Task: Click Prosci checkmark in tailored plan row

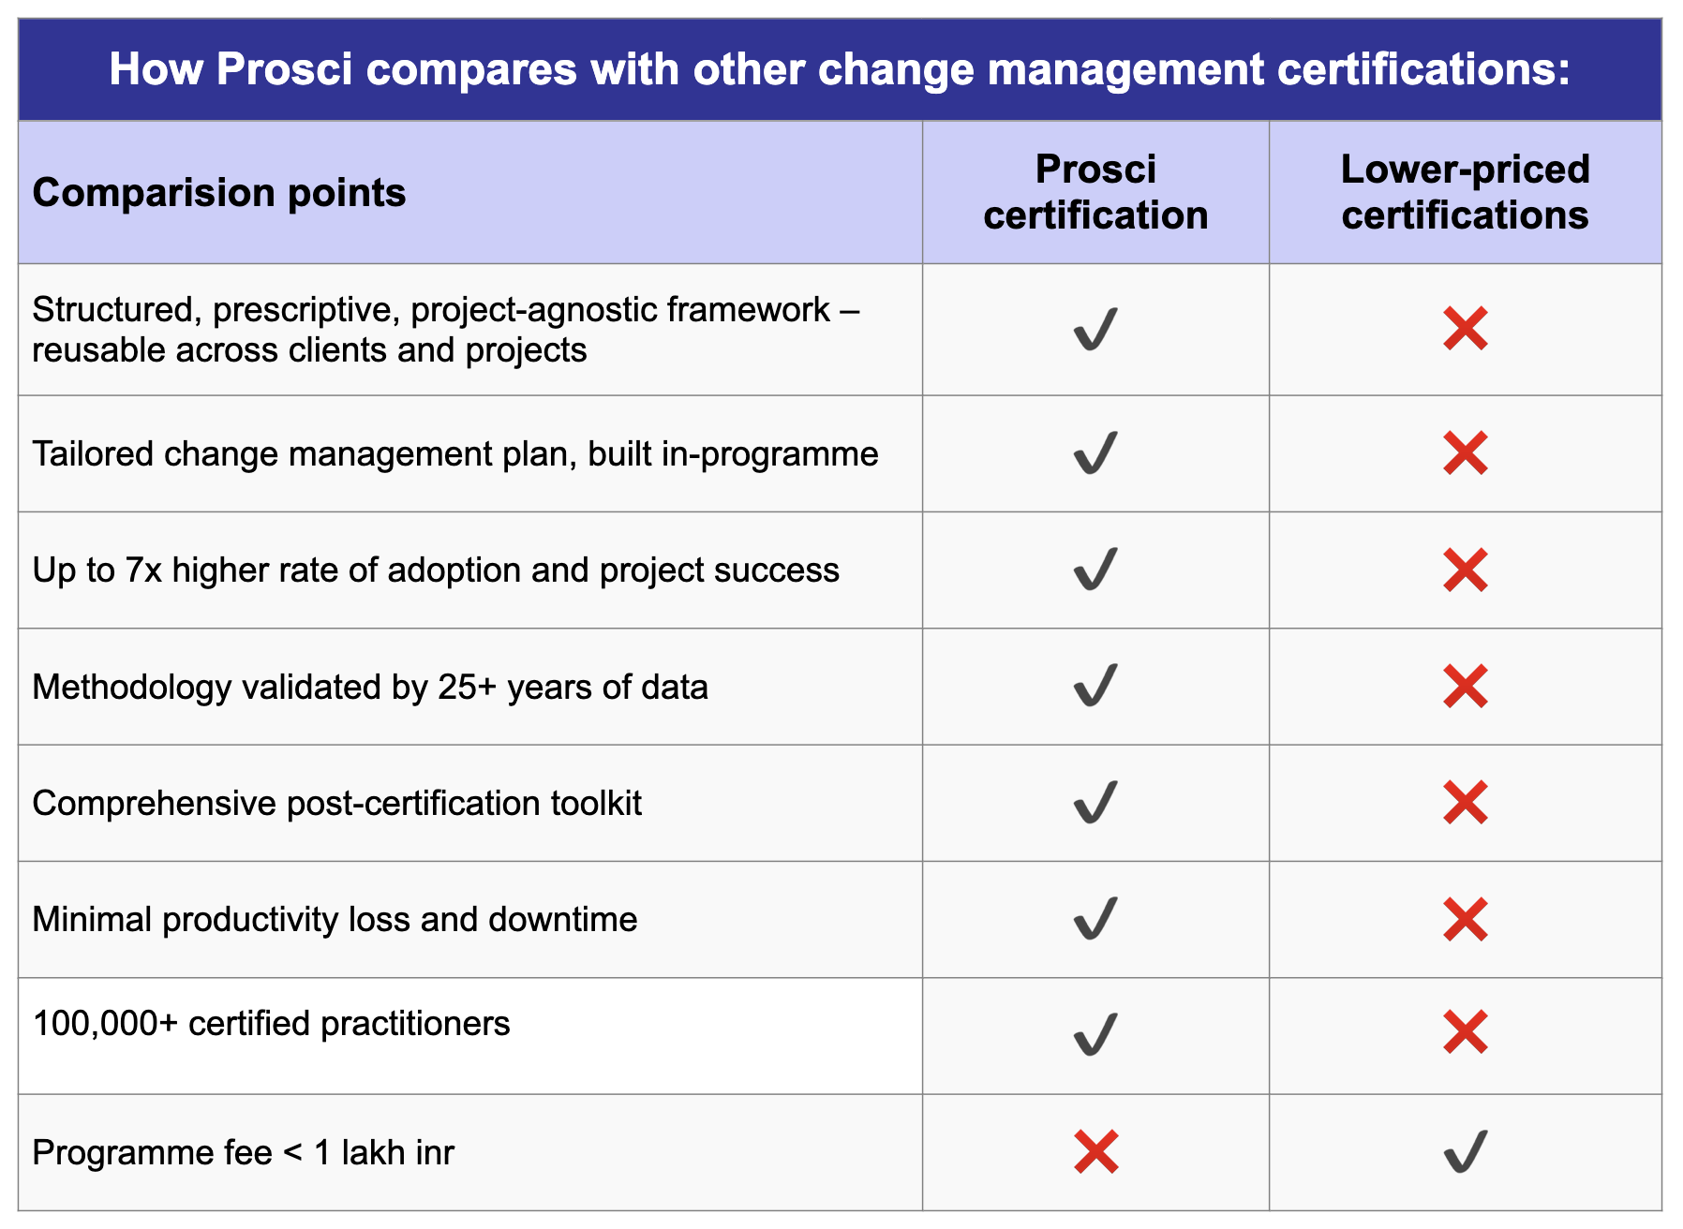Action: coord(1095,453)
